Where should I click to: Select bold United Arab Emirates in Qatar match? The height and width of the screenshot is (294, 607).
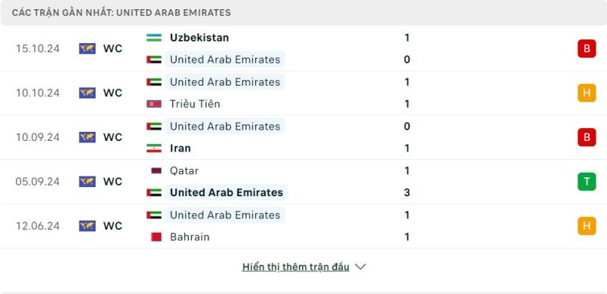[x=226, y=192]
